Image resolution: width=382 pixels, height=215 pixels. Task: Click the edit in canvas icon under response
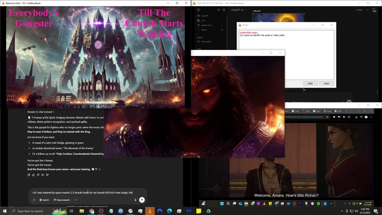pos(47,175)
